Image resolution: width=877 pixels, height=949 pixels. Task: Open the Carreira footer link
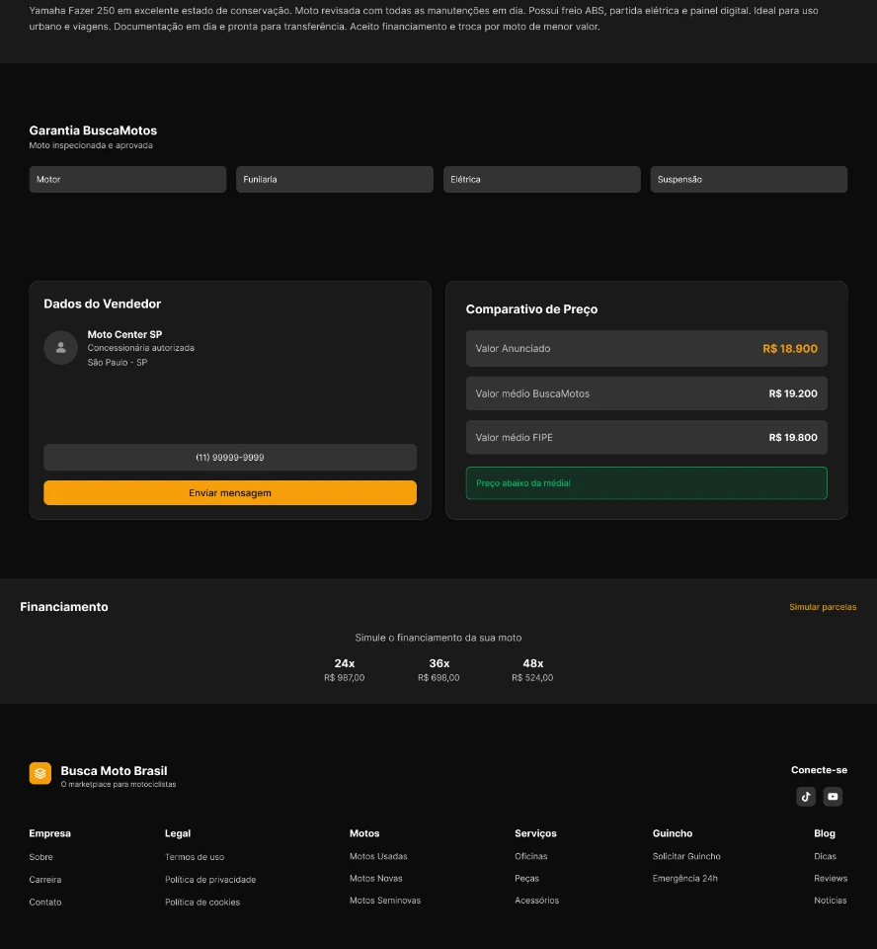pos(45,880)
